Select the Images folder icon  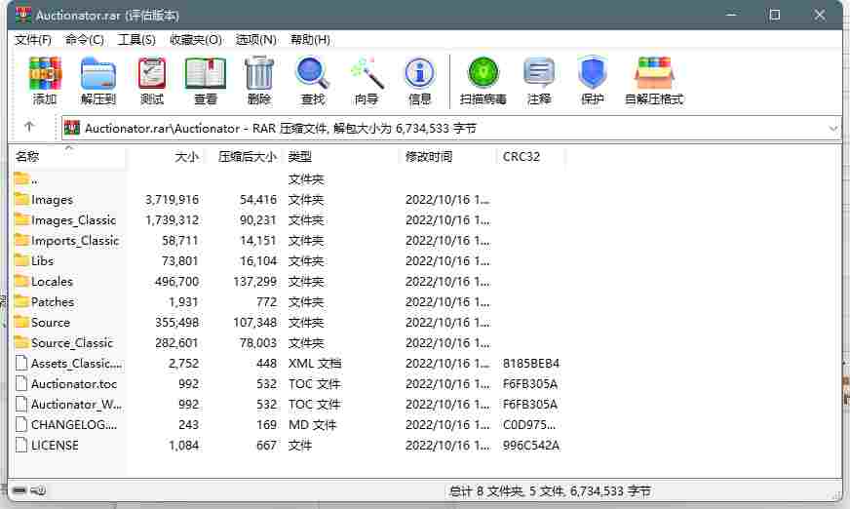pyautogui.click(x=21, y=199)
